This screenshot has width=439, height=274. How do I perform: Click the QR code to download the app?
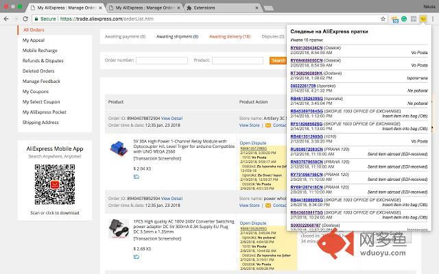(55, 184)
